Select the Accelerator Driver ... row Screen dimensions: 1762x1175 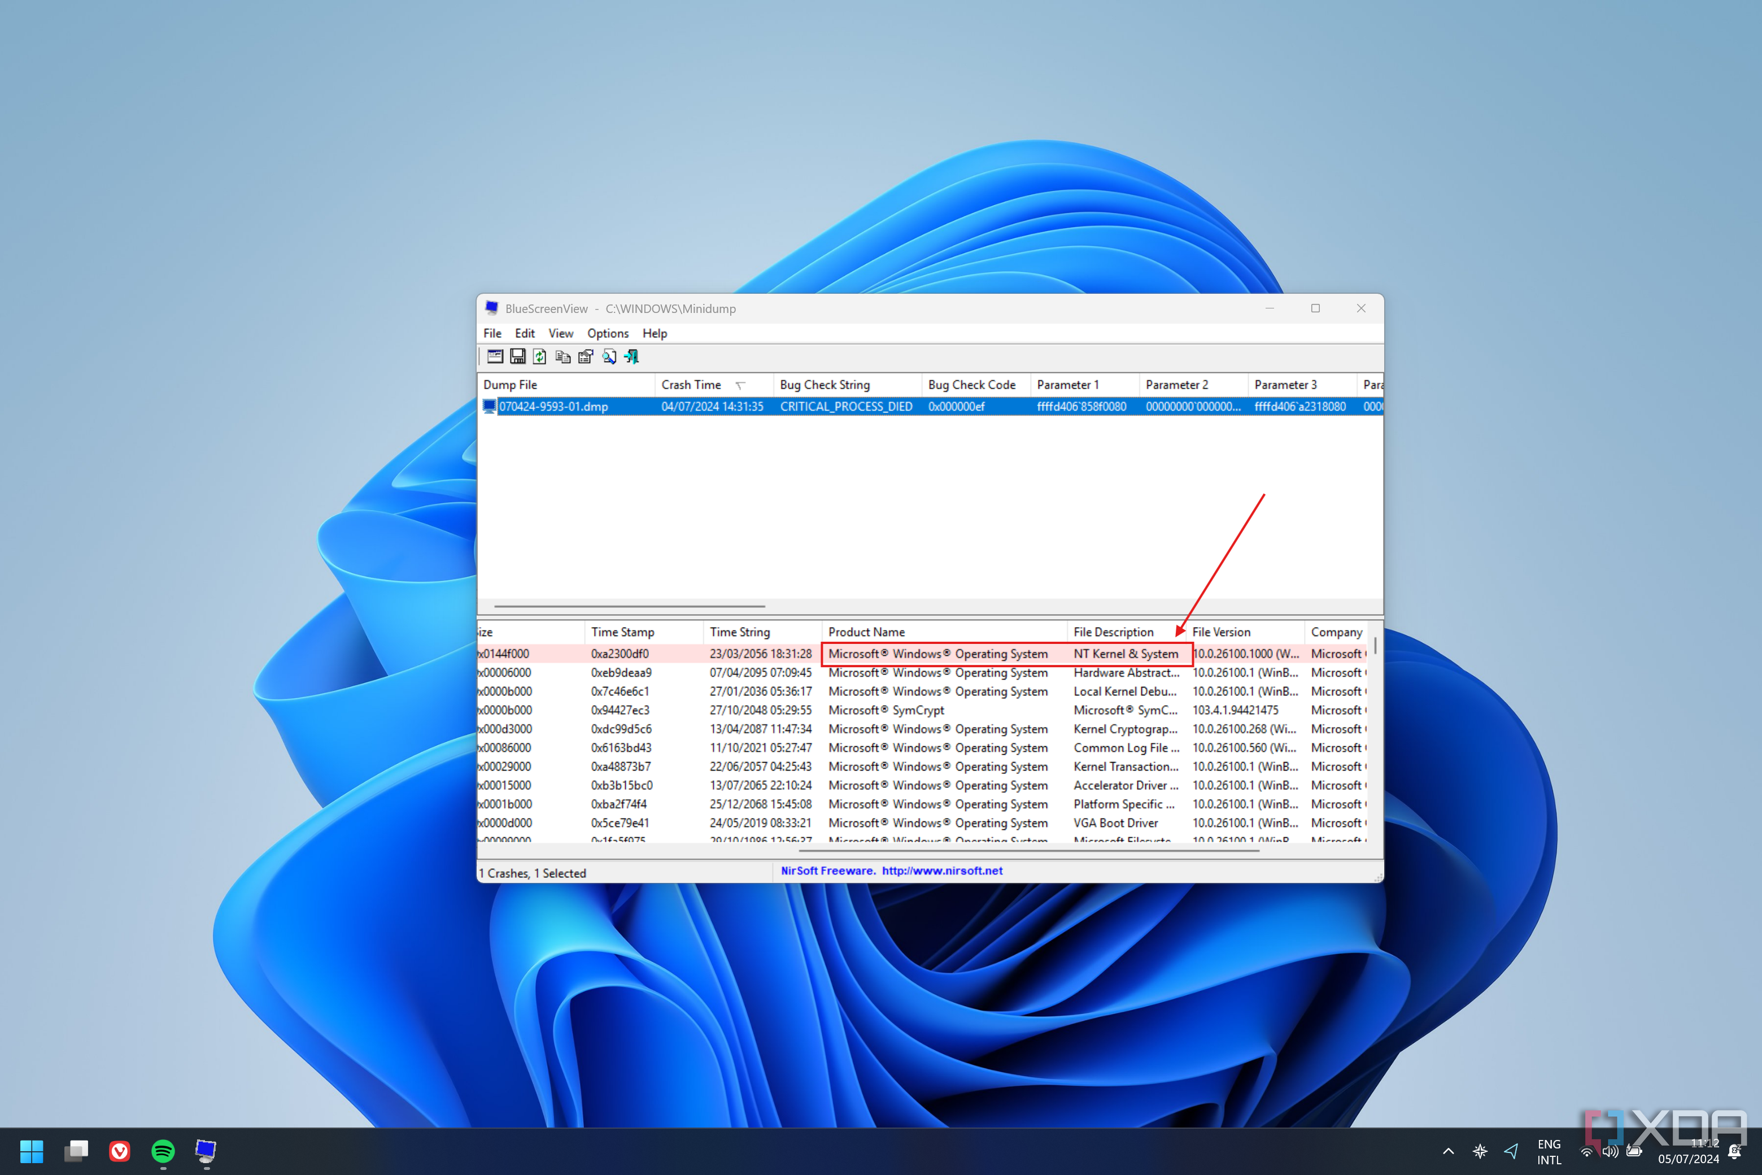[x=923, y=785]
